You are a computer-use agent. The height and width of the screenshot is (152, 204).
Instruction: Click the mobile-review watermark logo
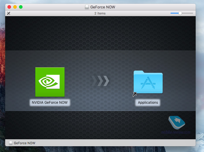(x=177, y=123)
